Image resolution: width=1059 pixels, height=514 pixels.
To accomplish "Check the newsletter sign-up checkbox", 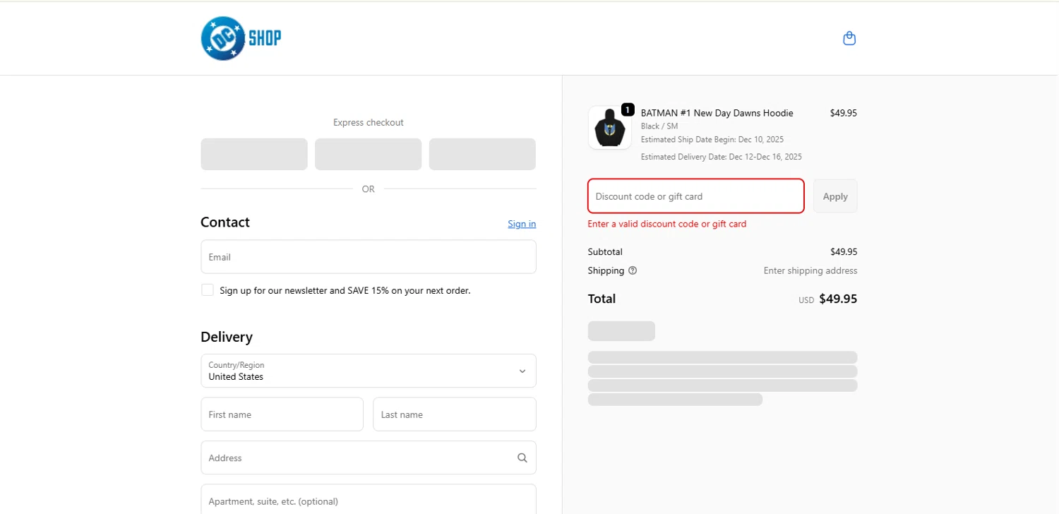I will [208, 290].
